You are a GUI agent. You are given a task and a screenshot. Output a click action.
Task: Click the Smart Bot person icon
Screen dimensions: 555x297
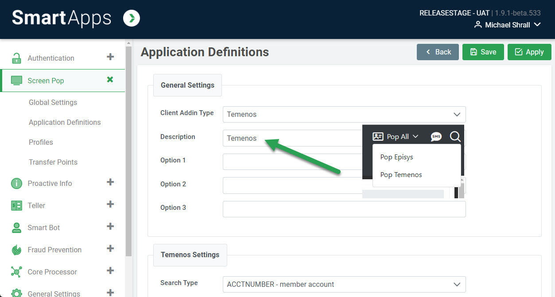pyautogui.click(x=16, y=228)
